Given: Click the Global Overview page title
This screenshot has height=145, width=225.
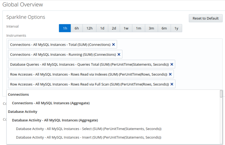Looking at the screenshot, I should (x=23, y=5).
